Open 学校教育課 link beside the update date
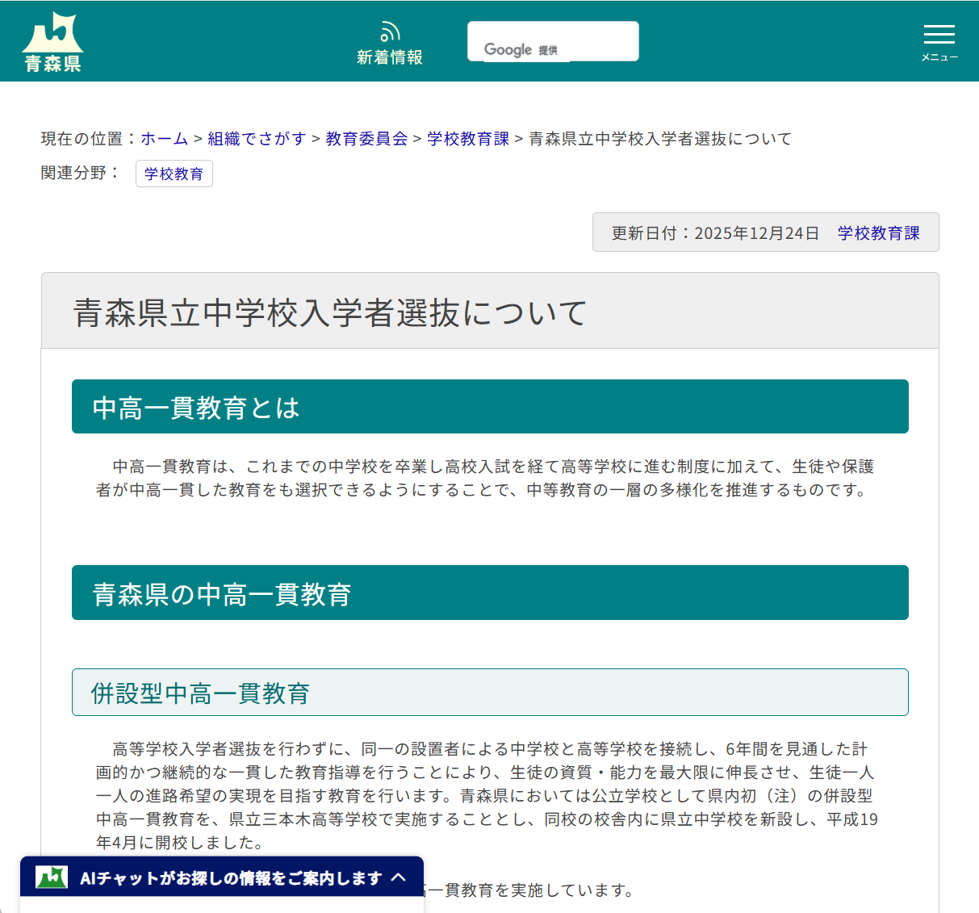979x913 pixels. 880,232
